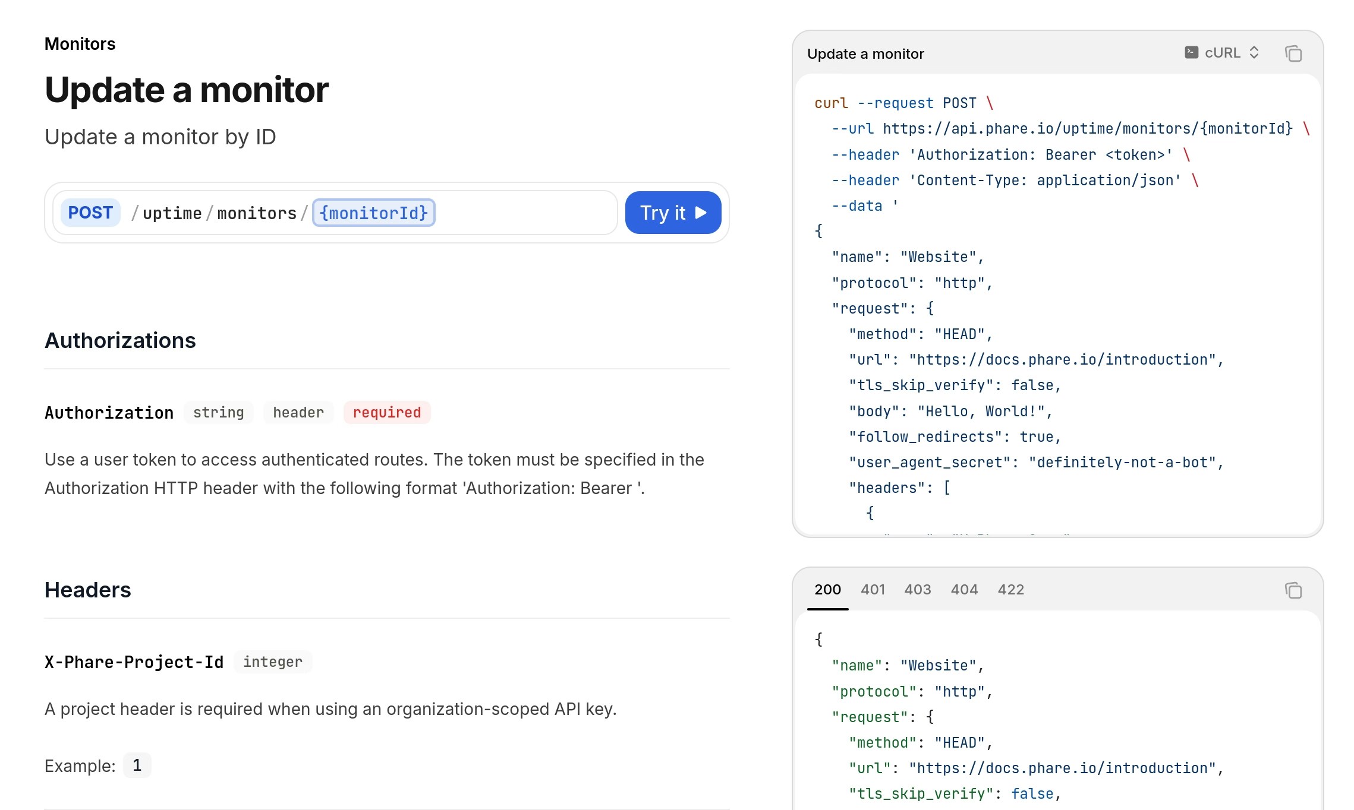
Task: Switch to the 422 response tab
Action: coord(1010,590)
